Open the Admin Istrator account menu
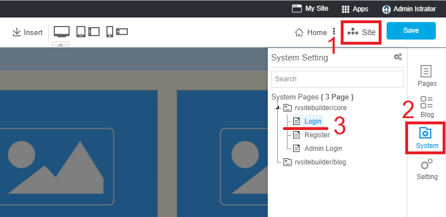446x217 pixels. click(x=409, y=9)
